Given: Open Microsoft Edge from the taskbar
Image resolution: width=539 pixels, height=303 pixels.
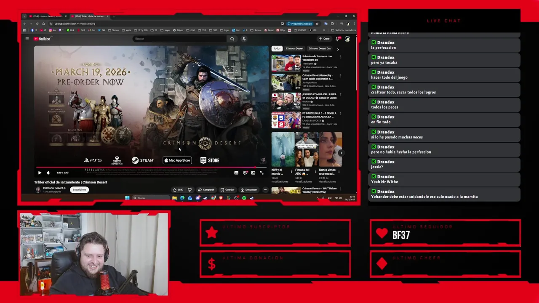Looking at the screenshot, I should [182, 198].
